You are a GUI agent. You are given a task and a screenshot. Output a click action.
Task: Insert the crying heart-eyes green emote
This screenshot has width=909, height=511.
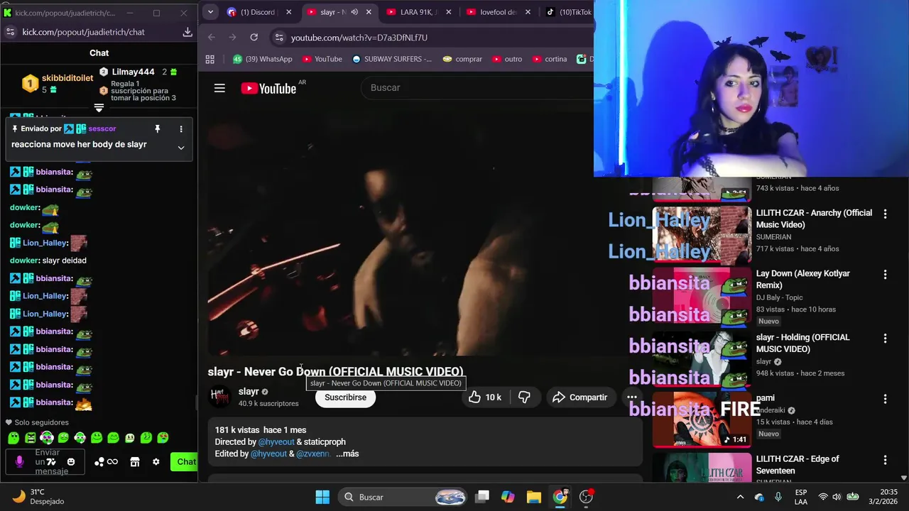pyautogui.click(x=163, y=438)
